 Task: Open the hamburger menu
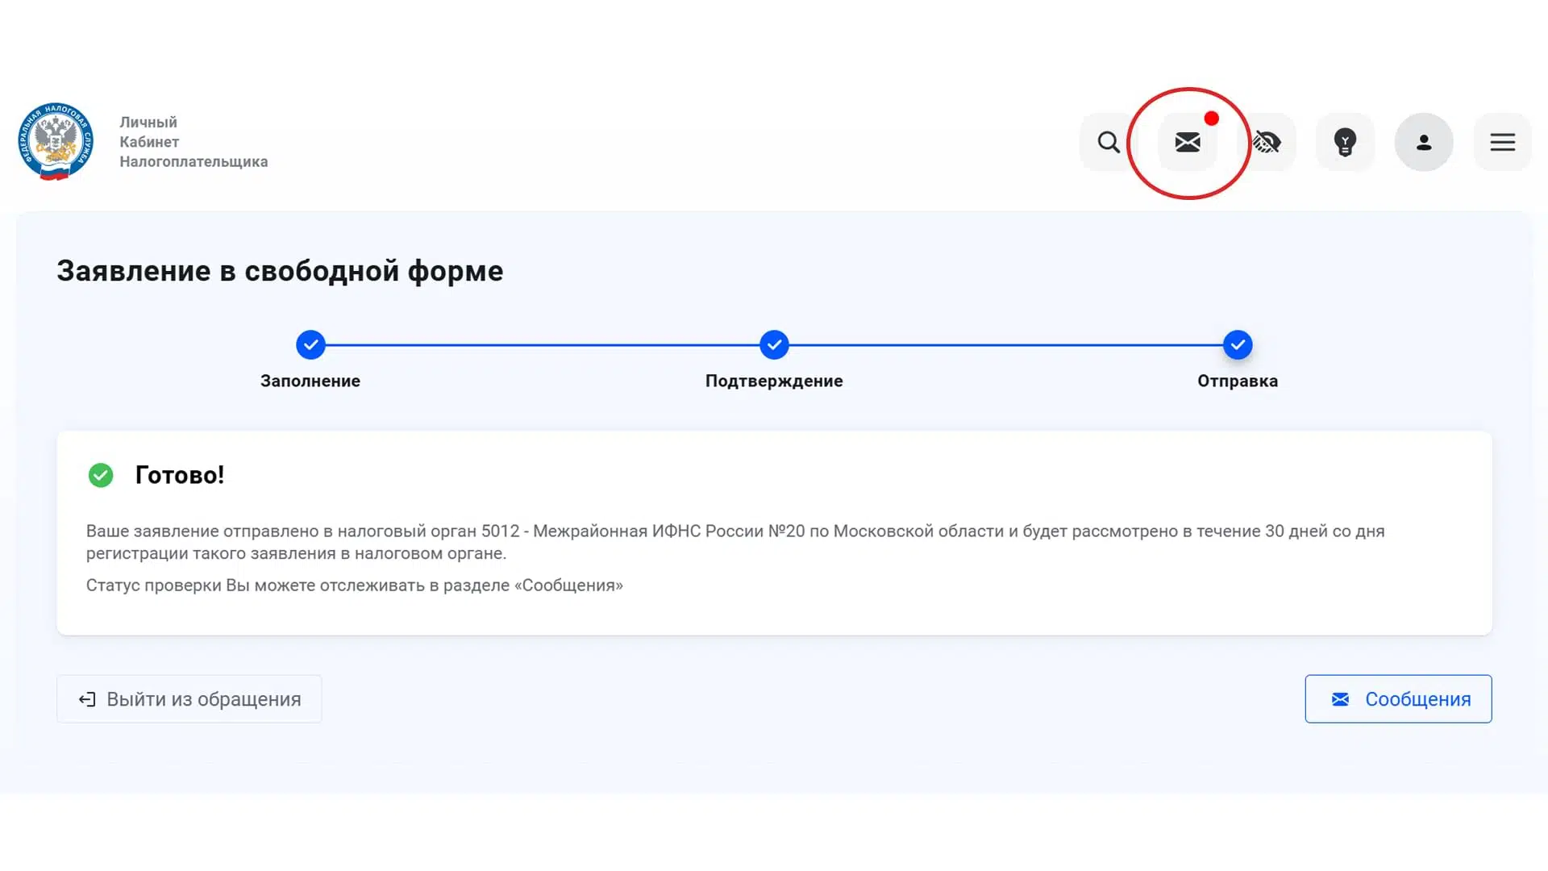pos(1502,143)
